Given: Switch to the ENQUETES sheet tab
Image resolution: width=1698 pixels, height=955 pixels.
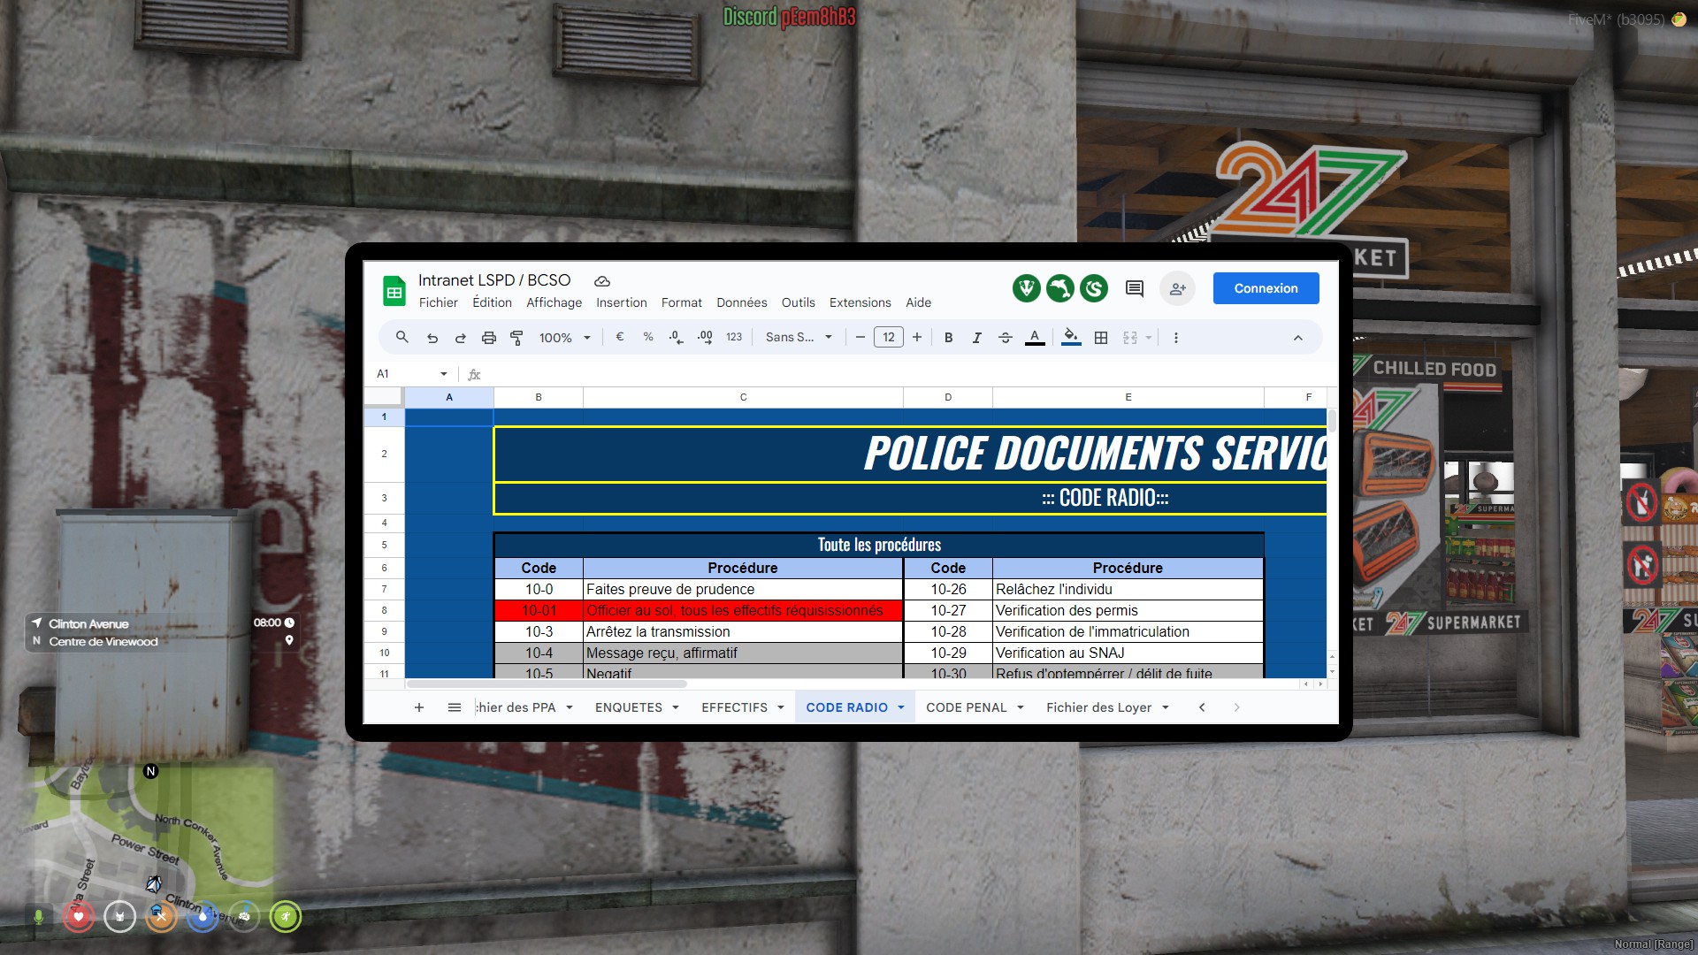Looking at the screenshot, I should point(628,707).
